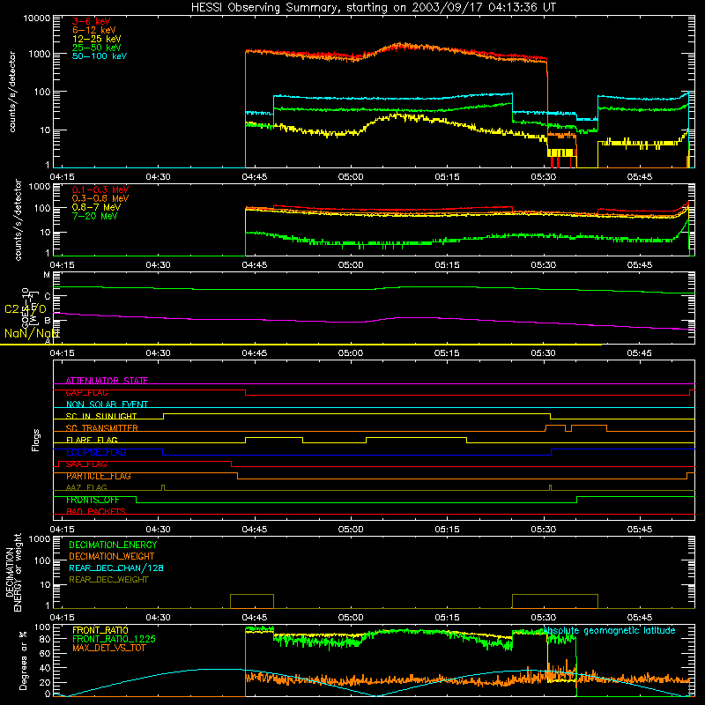
Task: Click the 05:00 tick below Flags panel
Action: 351,530
